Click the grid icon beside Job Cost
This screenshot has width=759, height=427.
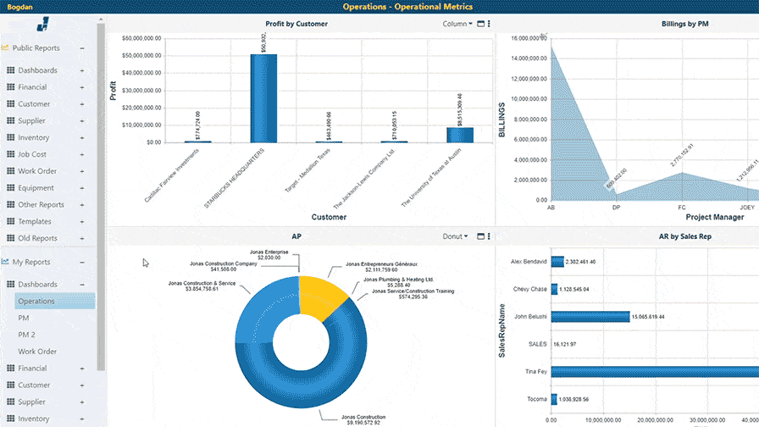(x=11, y=154)
